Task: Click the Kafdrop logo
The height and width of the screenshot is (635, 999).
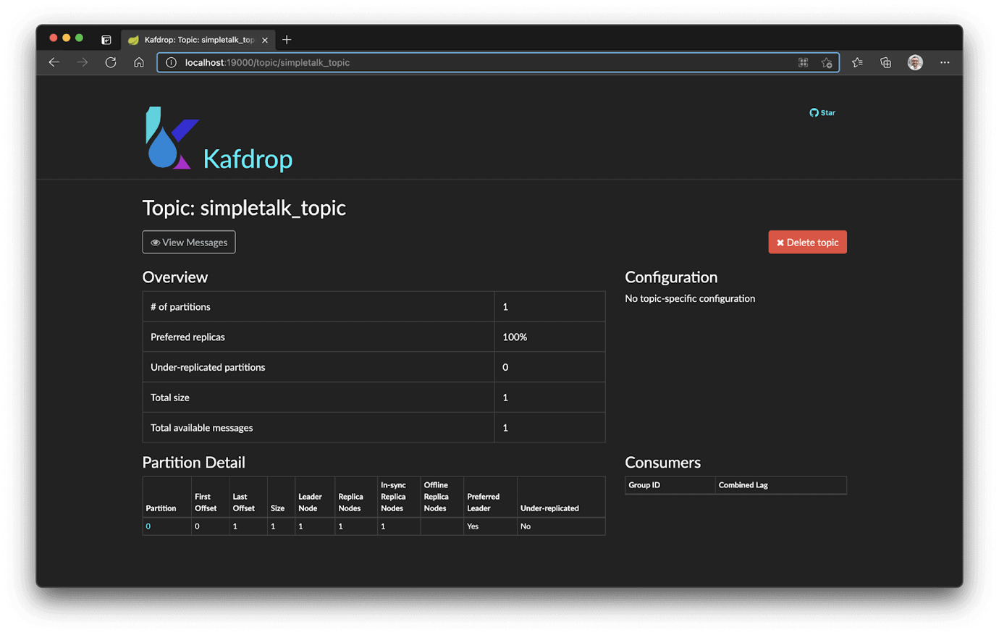Action: coord(172,138)
